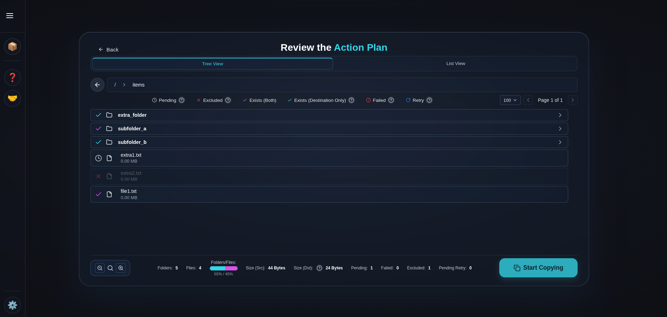
Task: Expand subfolder_b to view contents
Action: click(x=560, y=142)
